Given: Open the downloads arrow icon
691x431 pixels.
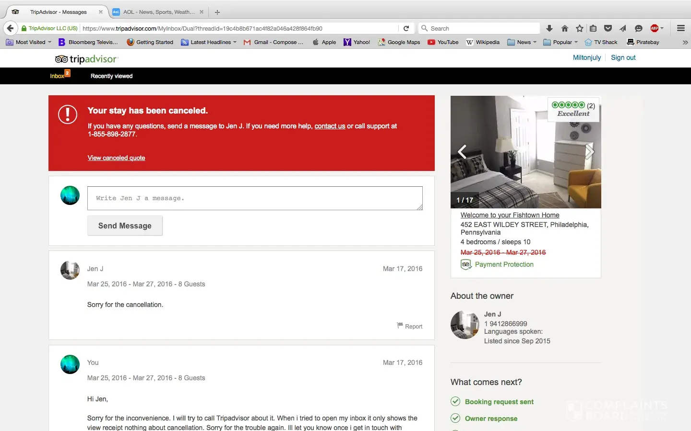Looking at the screenshot, I should [549, 28].
